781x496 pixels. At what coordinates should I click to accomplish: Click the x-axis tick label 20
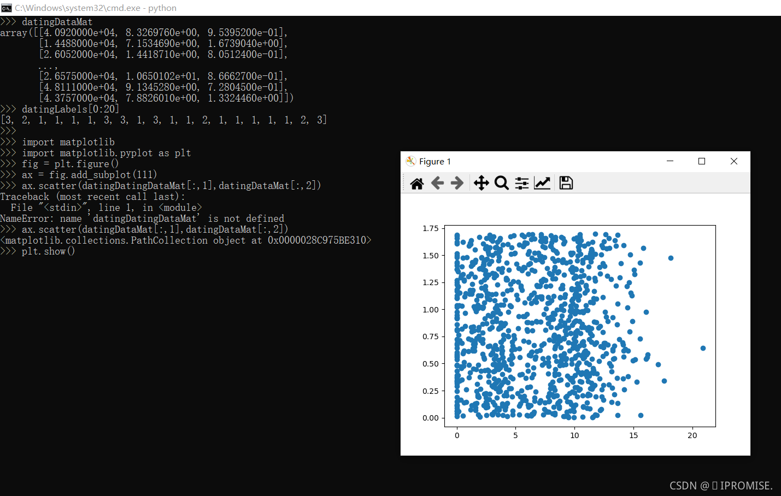tap(692, 435)
